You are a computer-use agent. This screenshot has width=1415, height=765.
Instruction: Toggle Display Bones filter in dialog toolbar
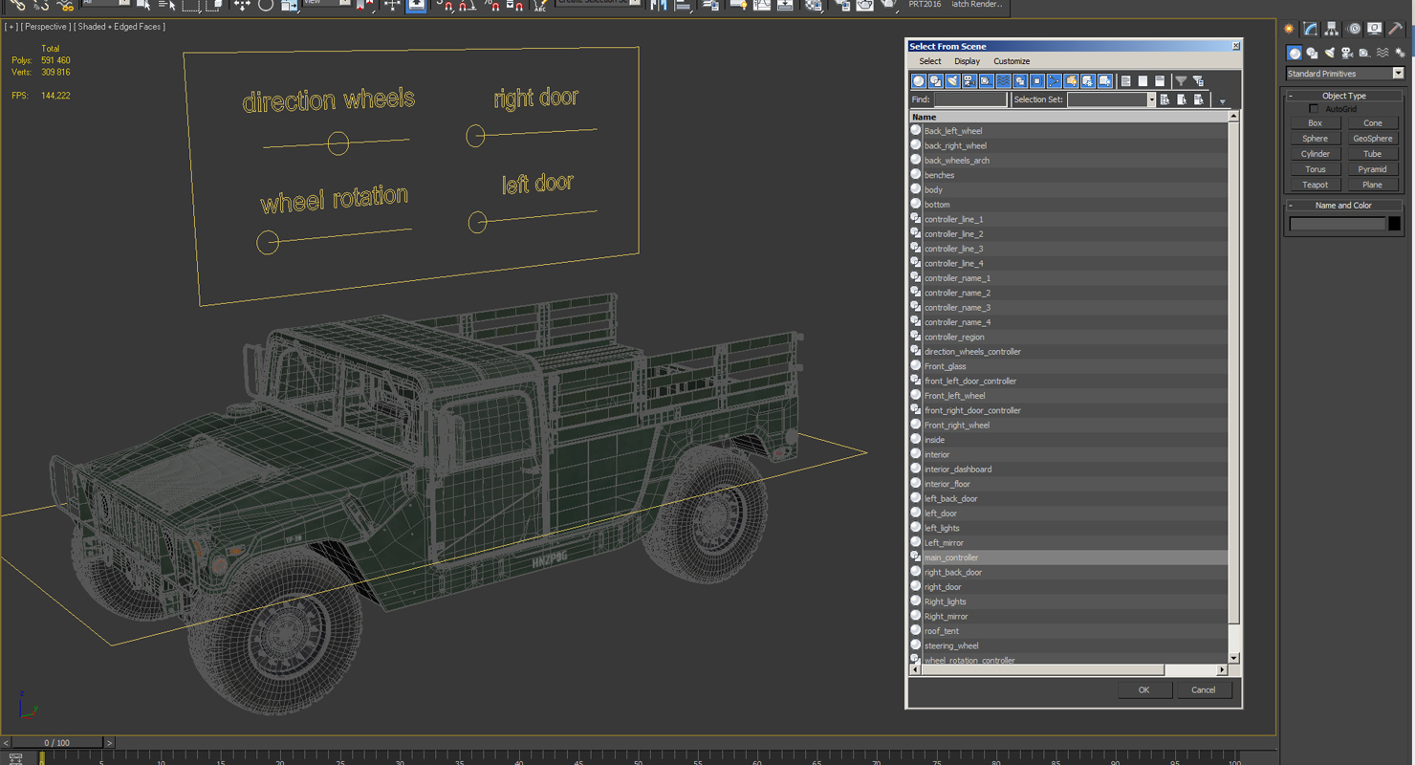pos(1055,81)
